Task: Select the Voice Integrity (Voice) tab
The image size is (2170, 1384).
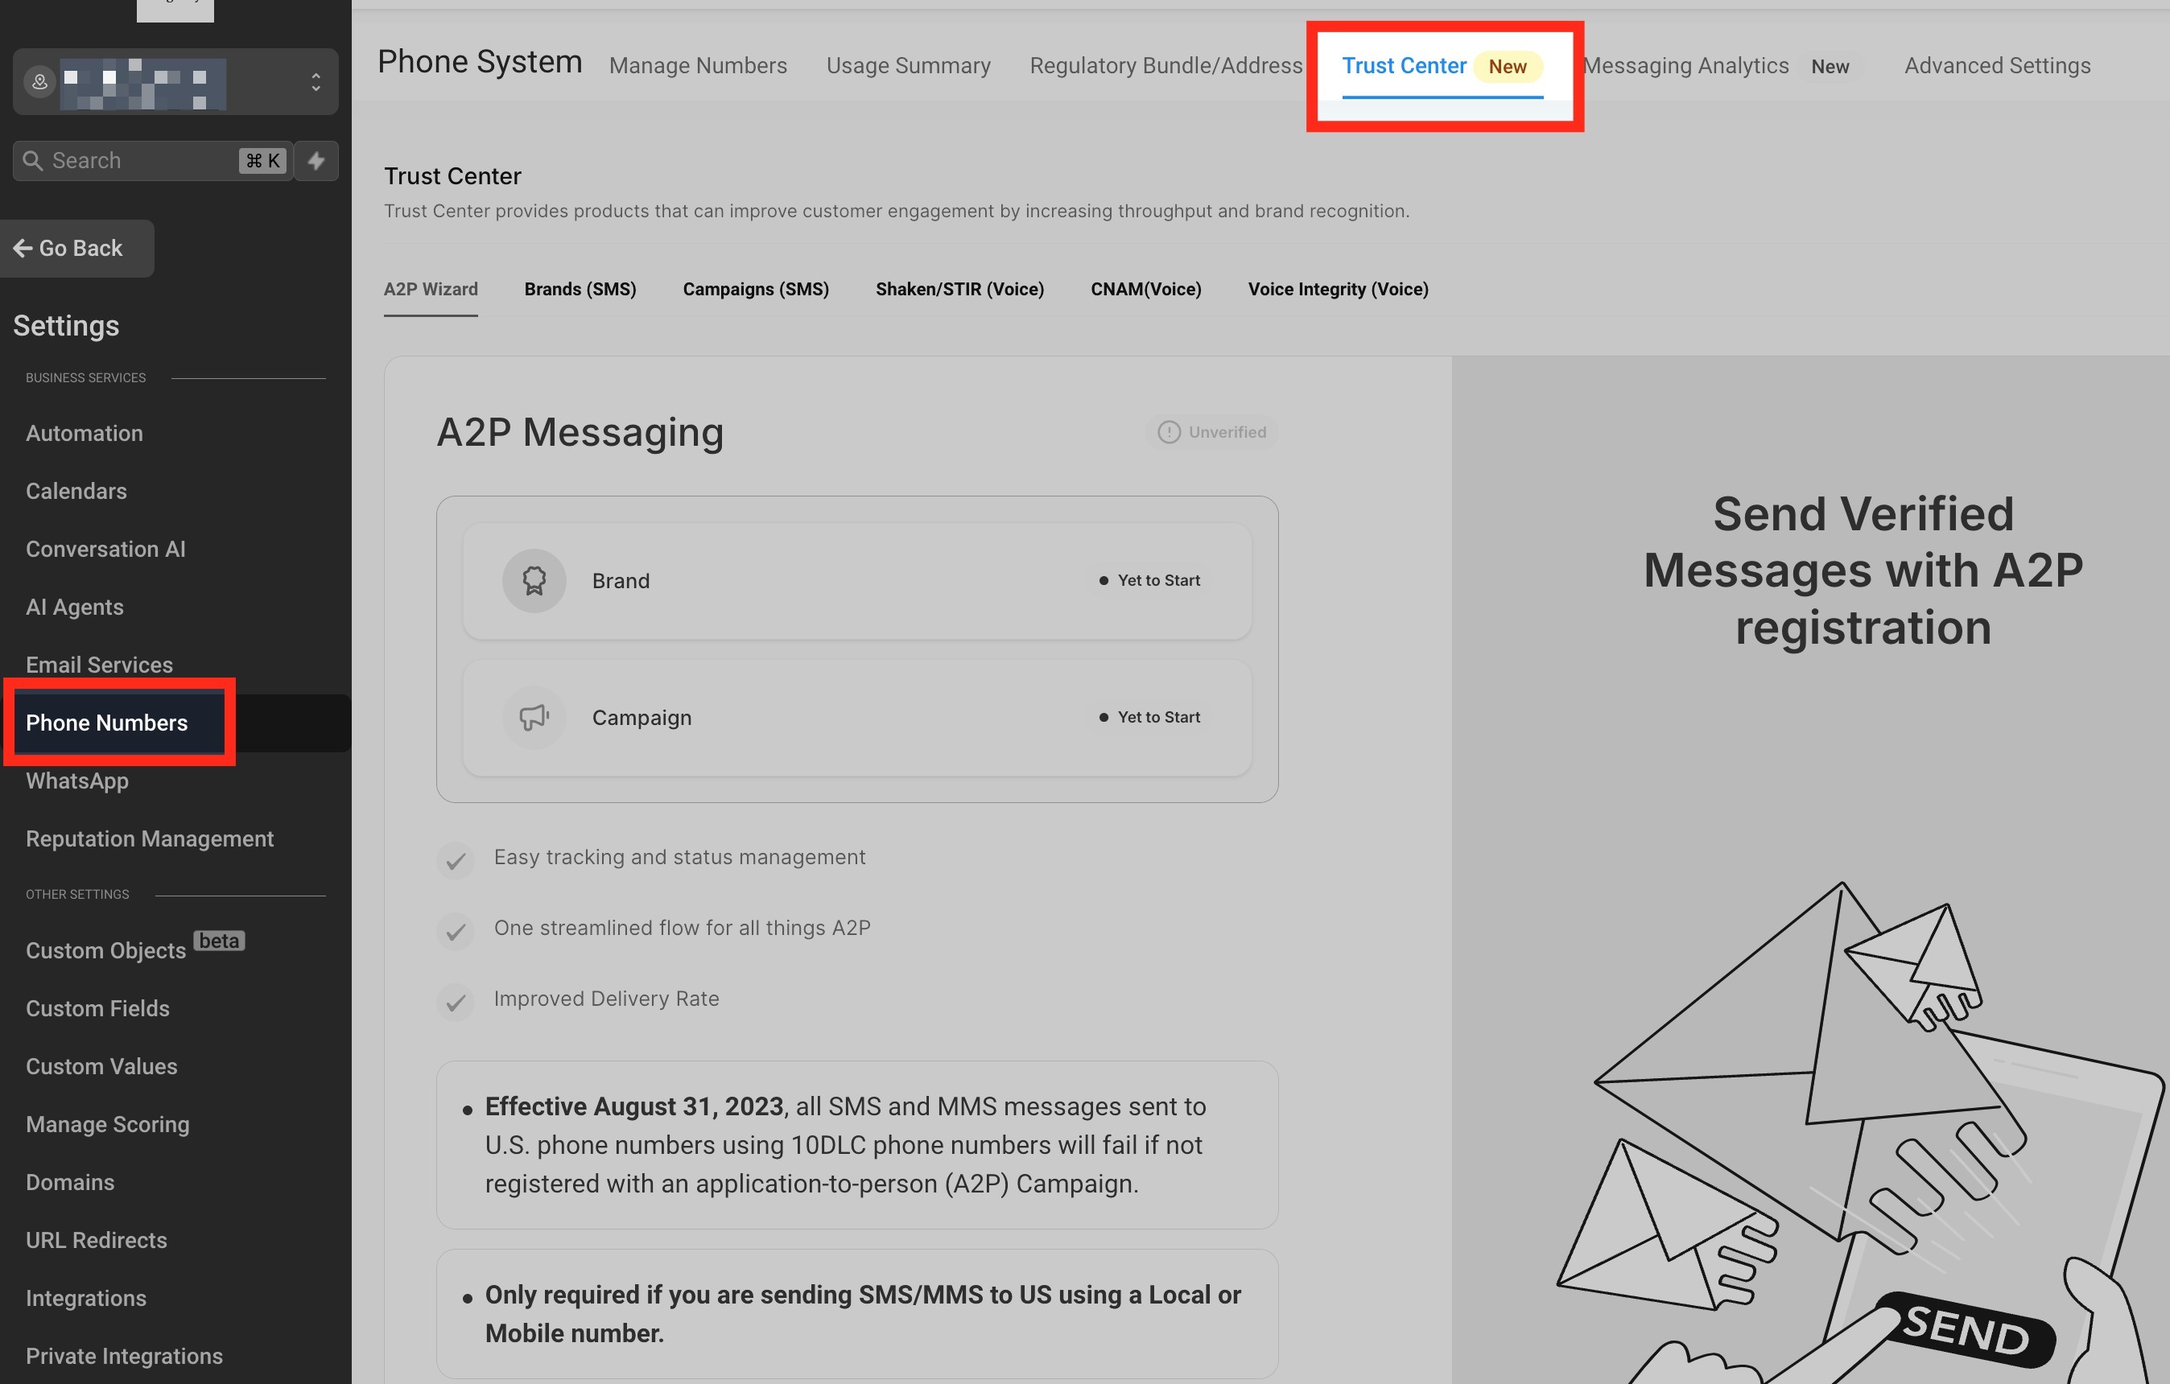Action: click(1337, 289)
